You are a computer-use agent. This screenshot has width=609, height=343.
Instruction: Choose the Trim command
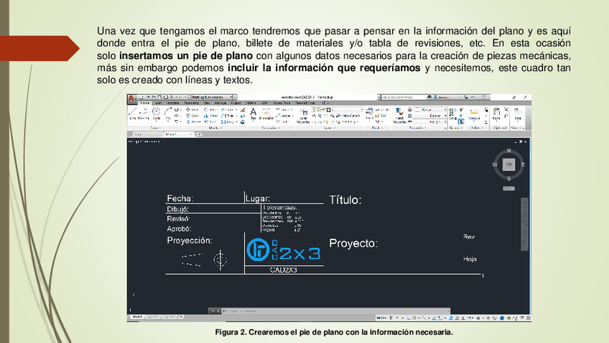228,110
